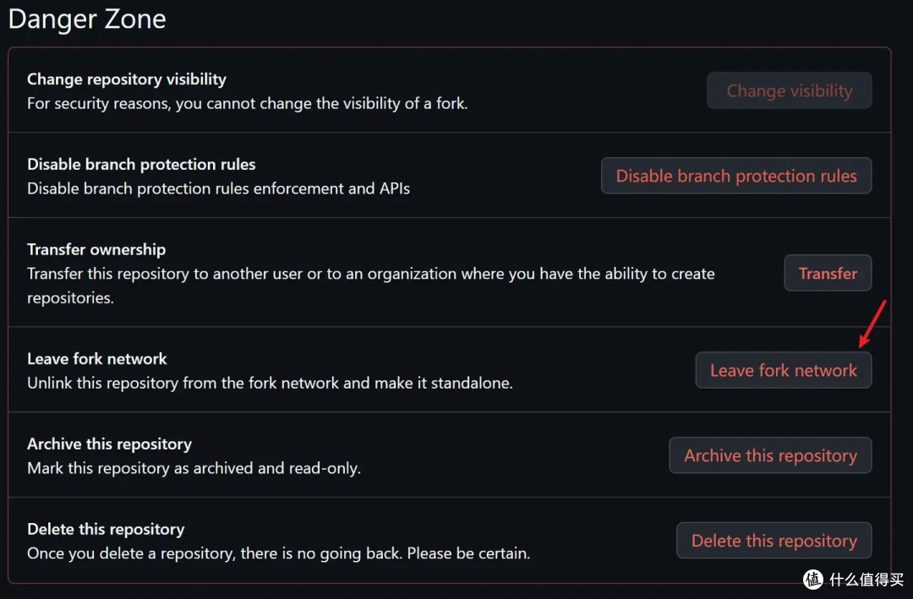Select the archived and read-only description
Screen dimensions: 913x599
tap(194, 468)
